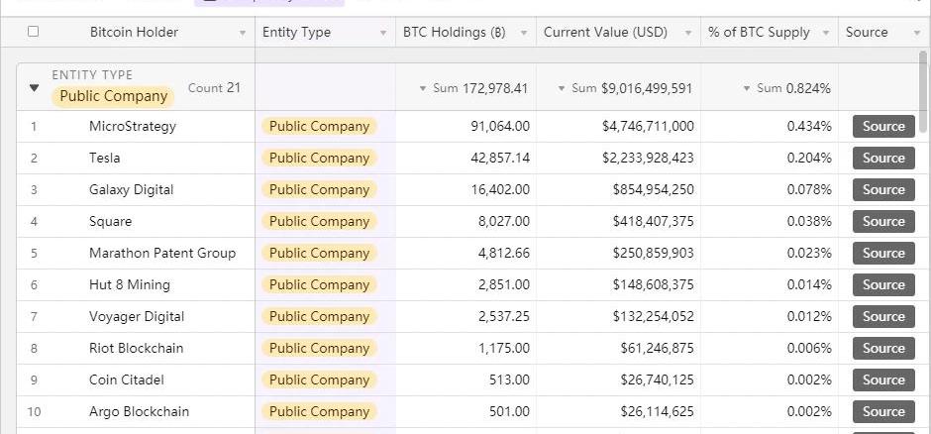Open BTC Holdings column menu arrow

(524, 33)
